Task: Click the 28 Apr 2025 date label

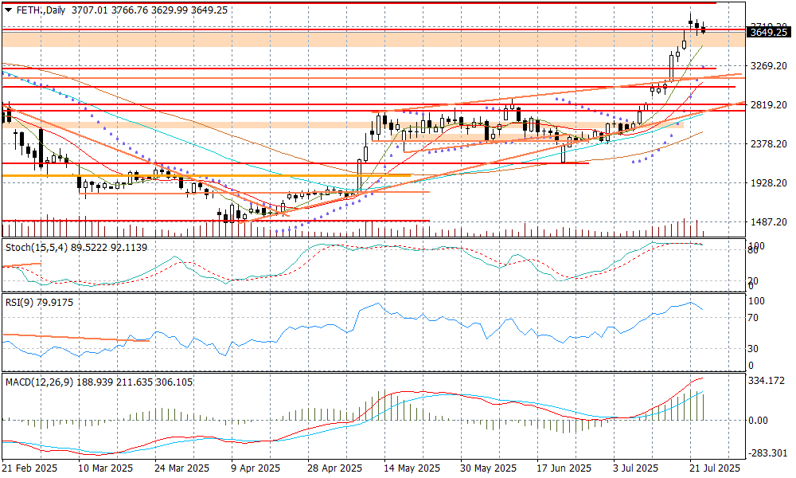Action: (334, 468)
